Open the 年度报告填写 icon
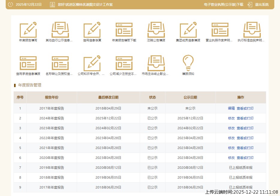Screen dimensions: 280x196 tap(28, 30)
